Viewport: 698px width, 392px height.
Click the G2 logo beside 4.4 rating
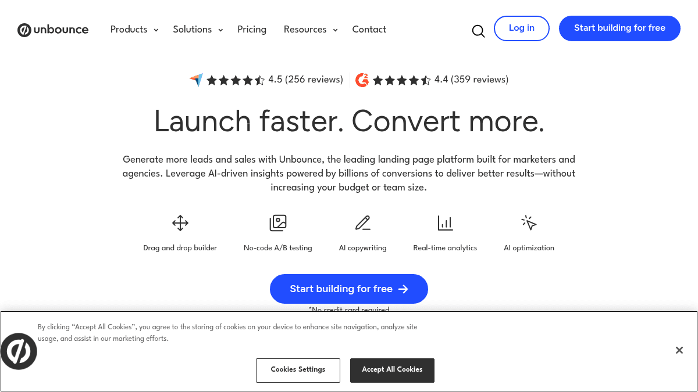click(362, 80)
